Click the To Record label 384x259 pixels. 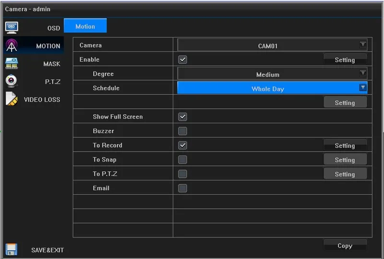[107, 145]
